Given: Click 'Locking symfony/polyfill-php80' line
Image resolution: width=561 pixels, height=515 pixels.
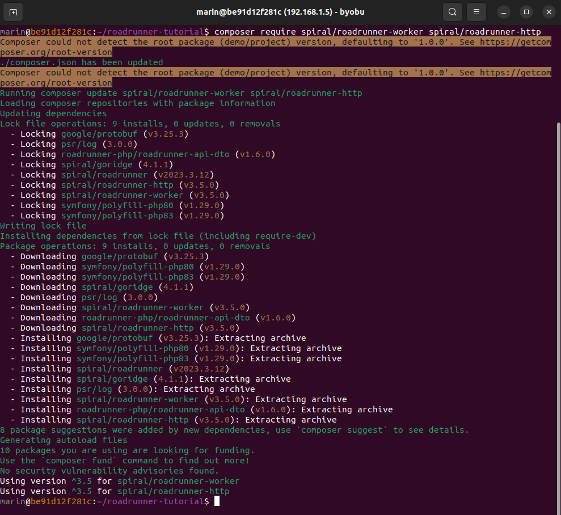Looking at the screenshot, I should pyautogui.click(x=117, y=206).
